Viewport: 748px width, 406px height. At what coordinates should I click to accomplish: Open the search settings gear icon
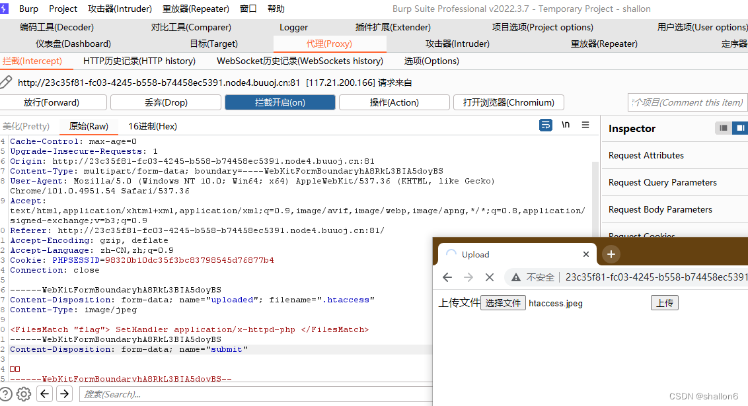pos(24,394)
